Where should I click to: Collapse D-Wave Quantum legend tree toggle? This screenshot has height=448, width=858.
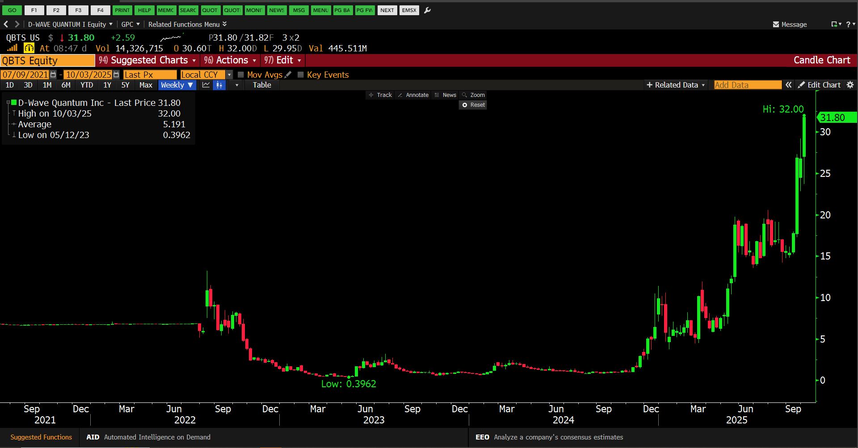coord(8,103)
